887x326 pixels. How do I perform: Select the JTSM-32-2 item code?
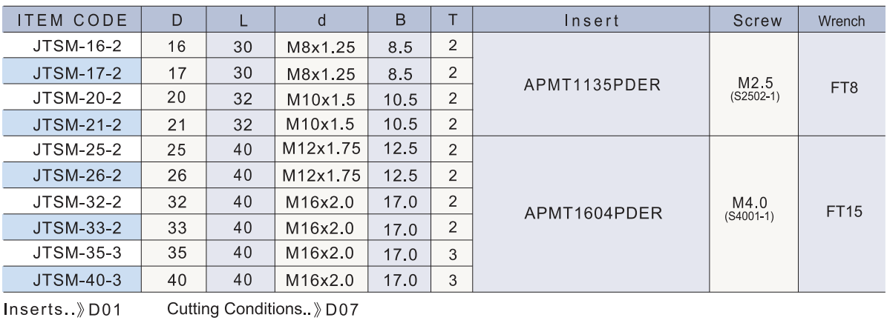[73, 202]
